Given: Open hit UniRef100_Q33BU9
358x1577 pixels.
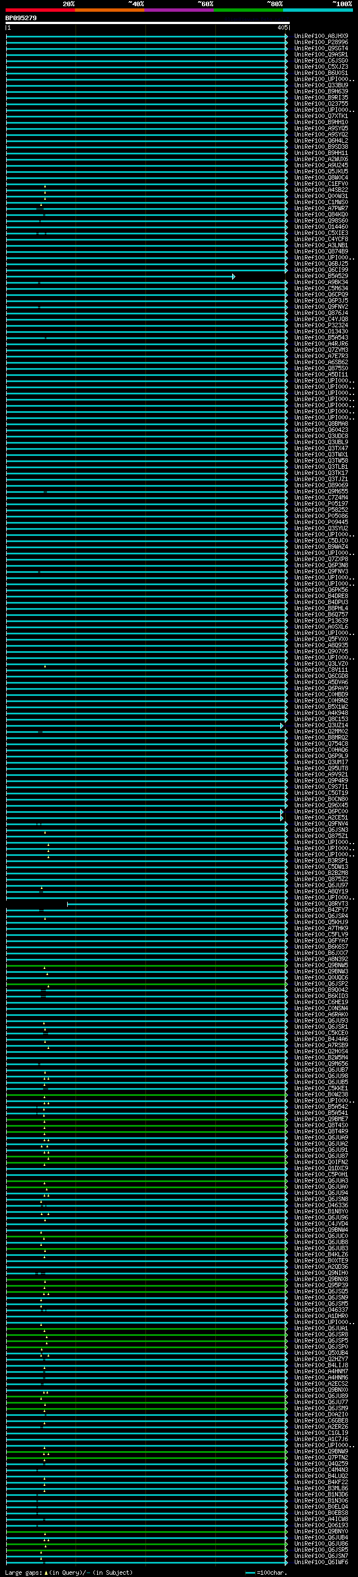Looking at the screenshot, I should click(x=321, y=85).
